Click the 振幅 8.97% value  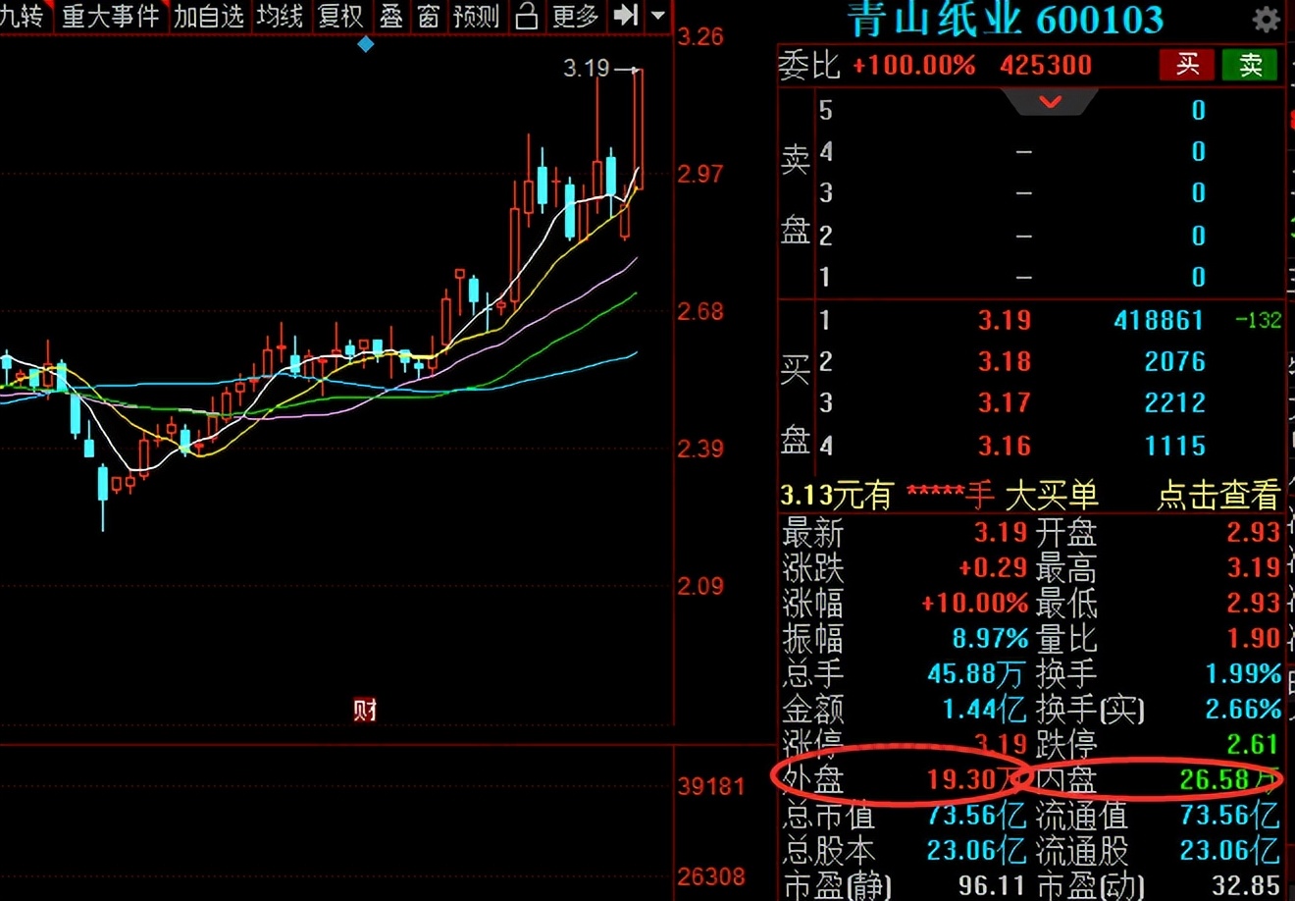[990, 638]
